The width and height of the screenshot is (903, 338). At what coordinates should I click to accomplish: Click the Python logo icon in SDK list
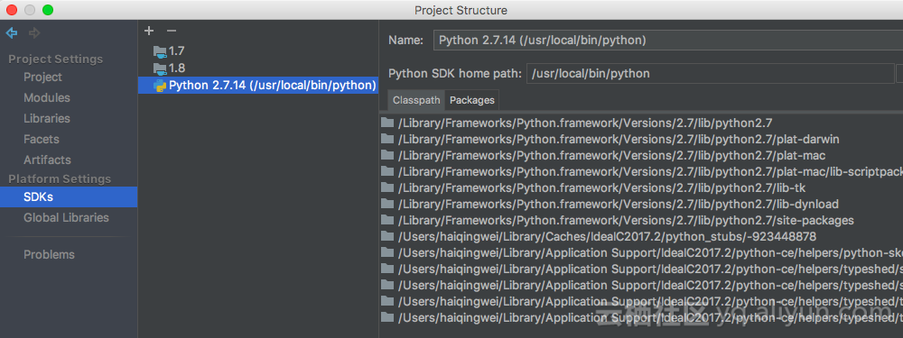(x=160, y=86)
